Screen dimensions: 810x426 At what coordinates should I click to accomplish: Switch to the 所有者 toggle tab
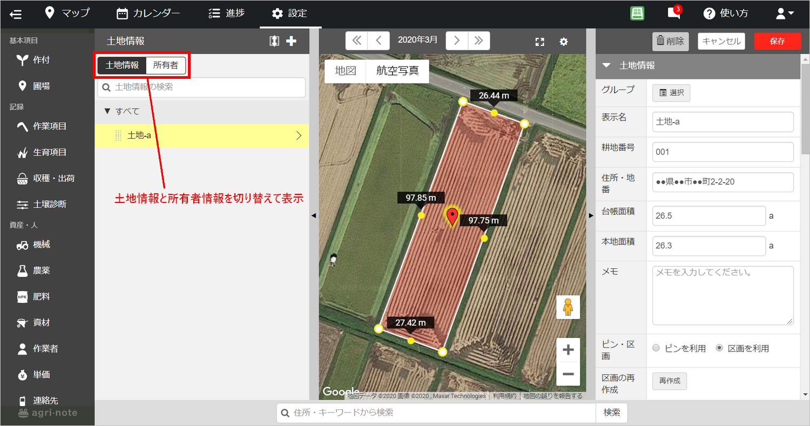(x=166, y=65)
